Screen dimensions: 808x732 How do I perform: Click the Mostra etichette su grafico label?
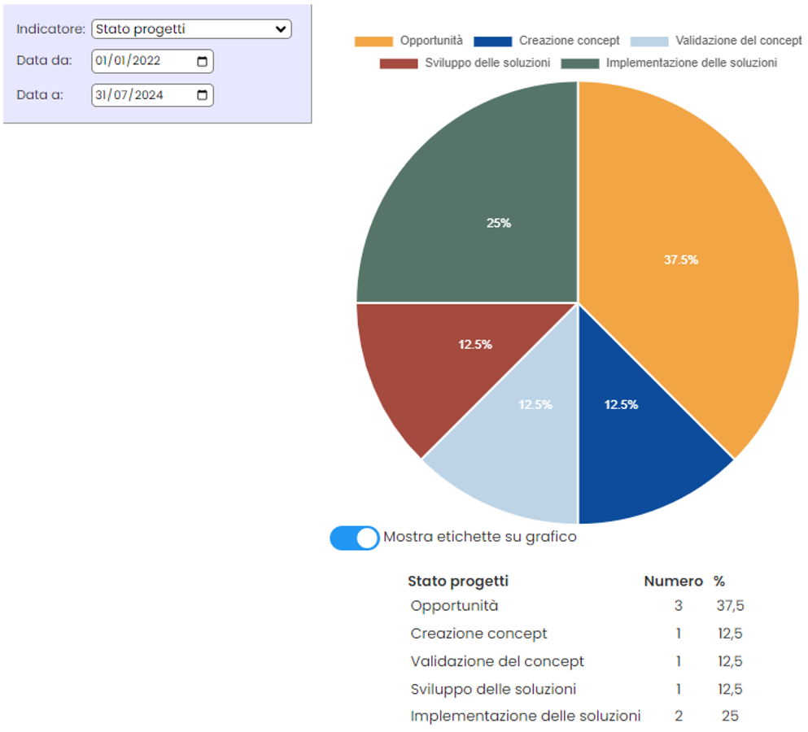pos(480,538)
